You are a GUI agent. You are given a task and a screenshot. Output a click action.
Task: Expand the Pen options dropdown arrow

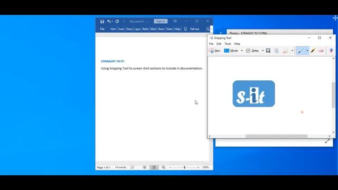click(x=307, y=51)
